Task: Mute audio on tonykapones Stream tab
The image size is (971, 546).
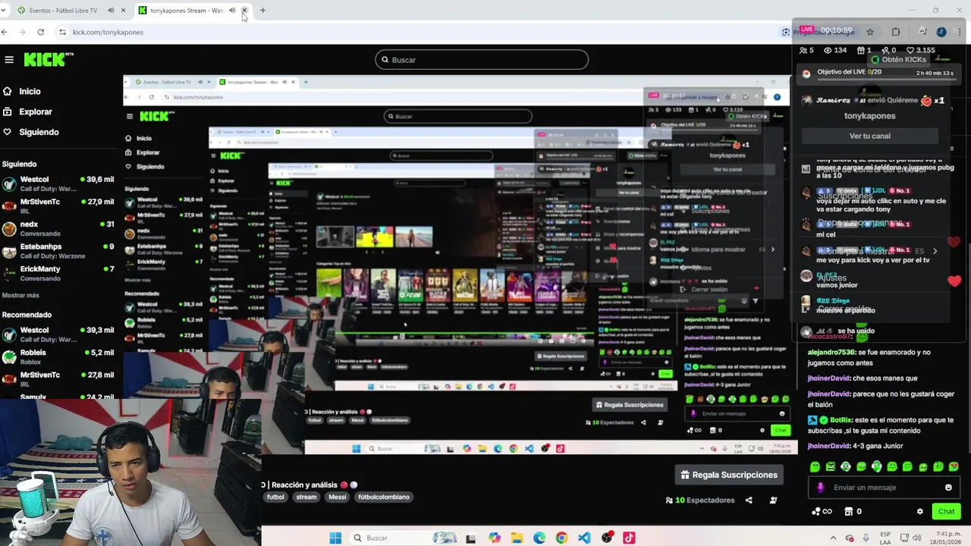Action: 232,11
